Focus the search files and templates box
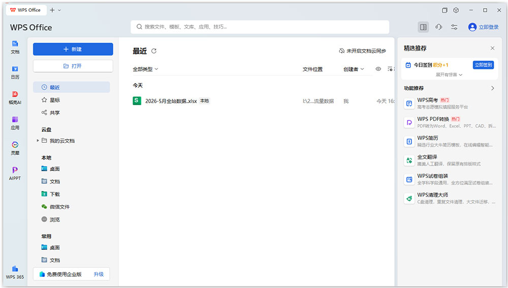Image resolution: width=508 pixels, height=288 pixels. 260,27
